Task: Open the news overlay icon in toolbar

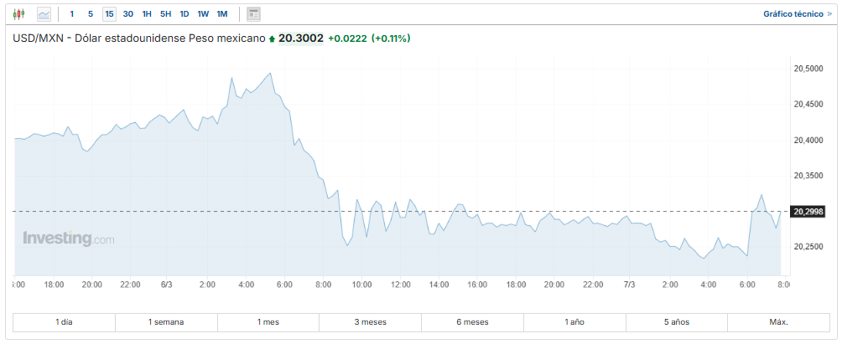Action: [x=253, y=14]
